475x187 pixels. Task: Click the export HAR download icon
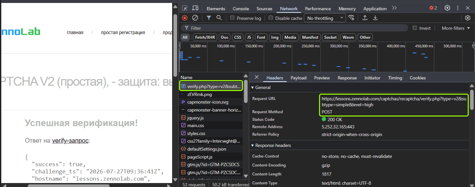pyautogui.click(x=375, y=18)
